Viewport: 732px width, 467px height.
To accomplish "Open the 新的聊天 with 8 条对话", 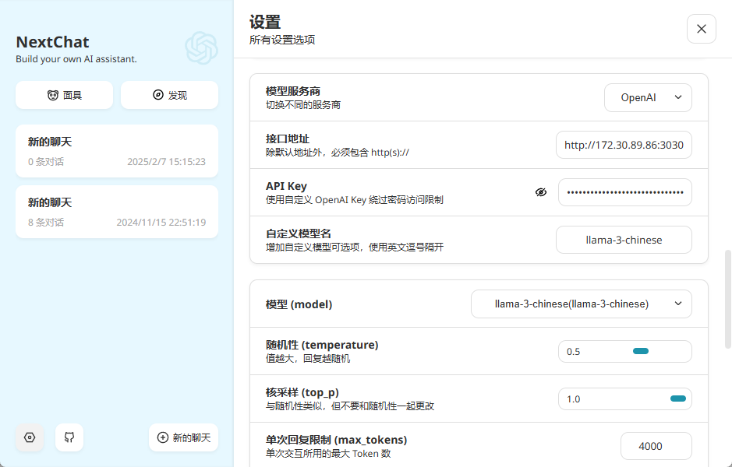I will [116, 212].
